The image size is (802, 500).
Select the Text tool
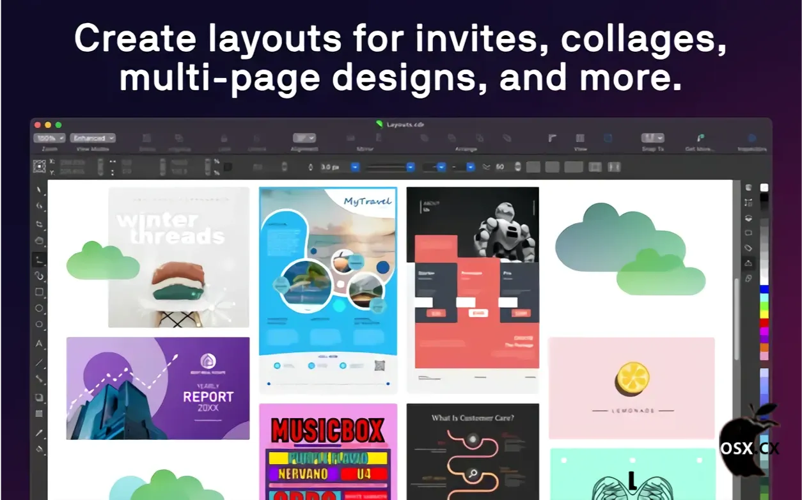click(x=40, y=344)
